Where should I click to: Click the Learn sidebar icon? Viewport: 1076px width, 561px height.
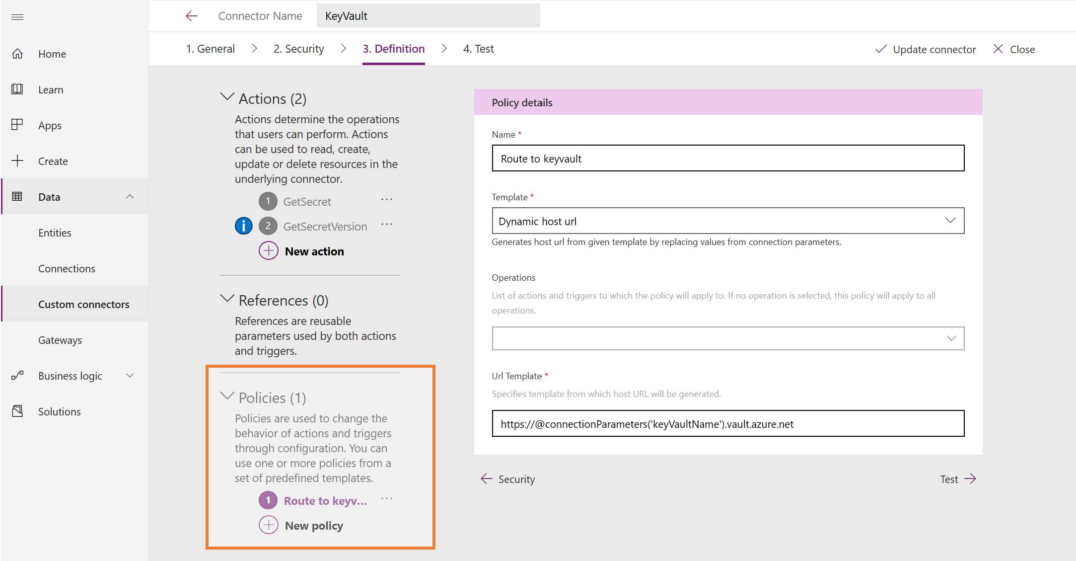pyautogui.click(x=19, y=90)
